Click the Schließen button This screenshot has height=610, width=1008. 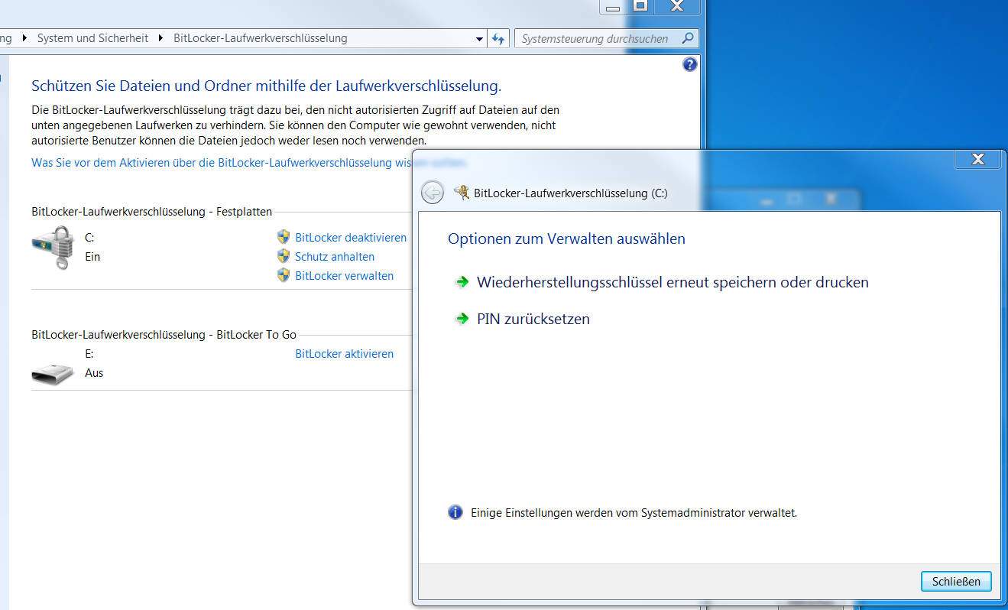coord(956,581)
